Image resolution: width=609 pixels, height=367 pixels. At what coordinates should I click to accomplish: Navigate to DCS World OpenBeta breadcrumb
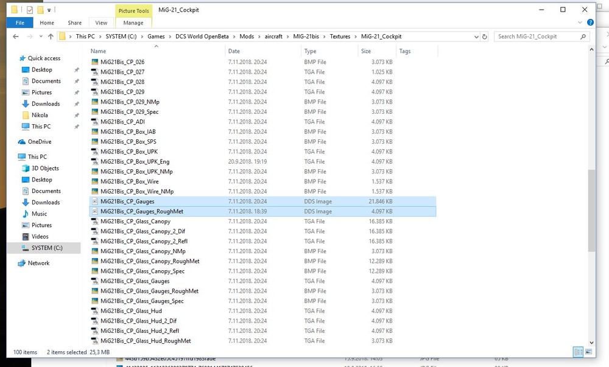point(202,37)
